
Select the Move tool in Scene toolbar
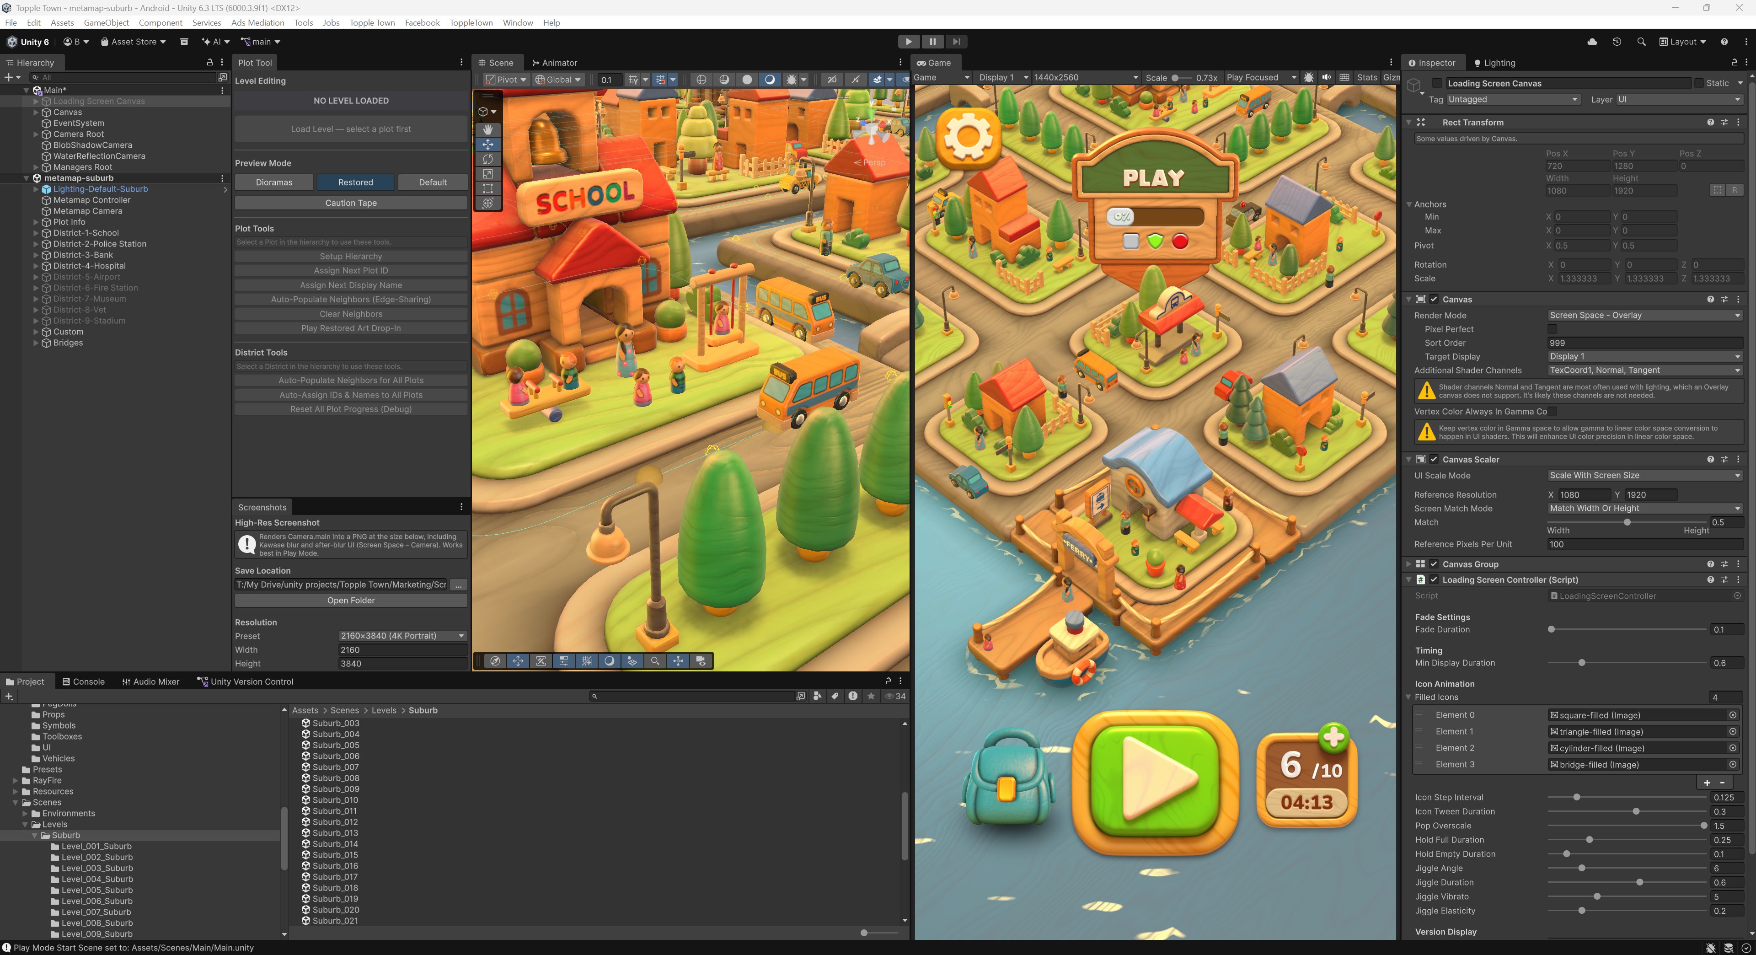coord(487,145)
